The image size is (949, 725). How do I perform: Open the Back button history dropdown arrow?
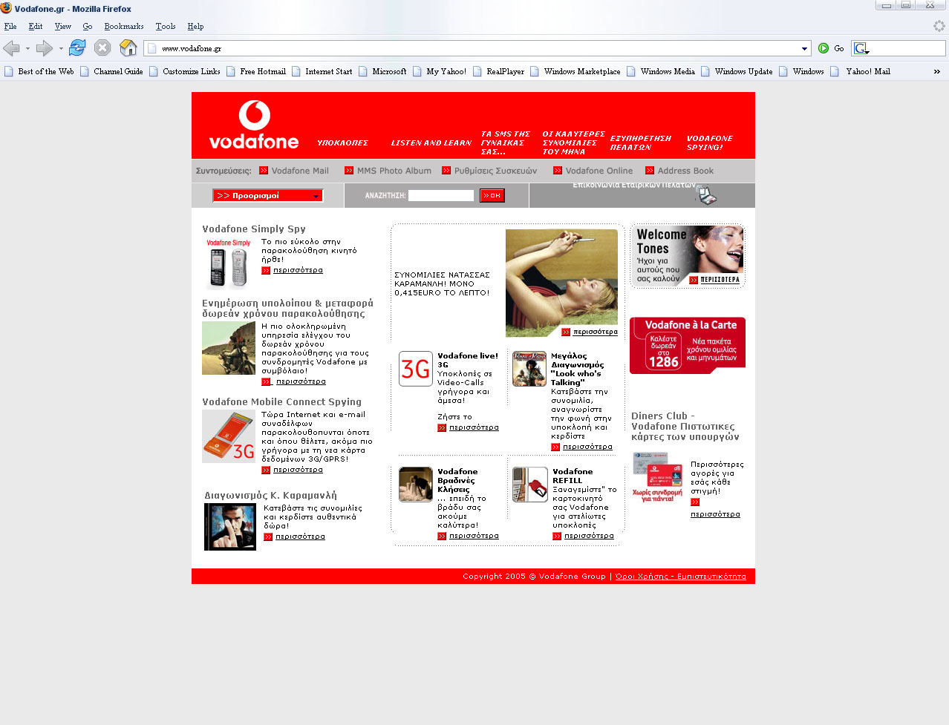click(x=27, y=48)
